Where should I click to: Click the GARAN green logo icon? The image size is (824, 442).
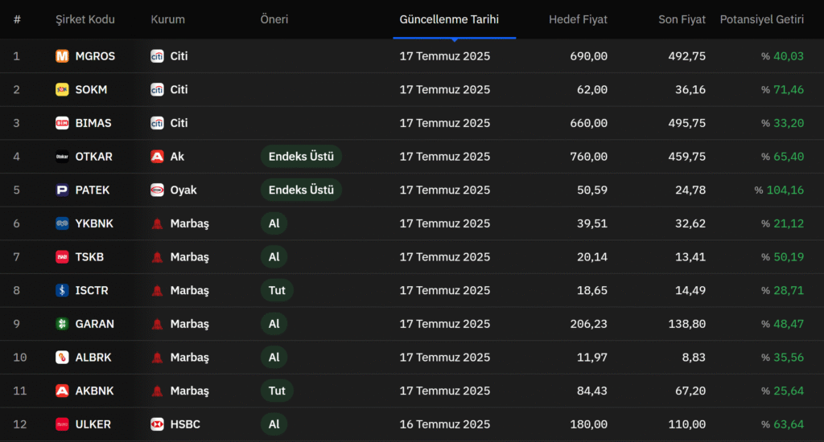tap(62, 324)
